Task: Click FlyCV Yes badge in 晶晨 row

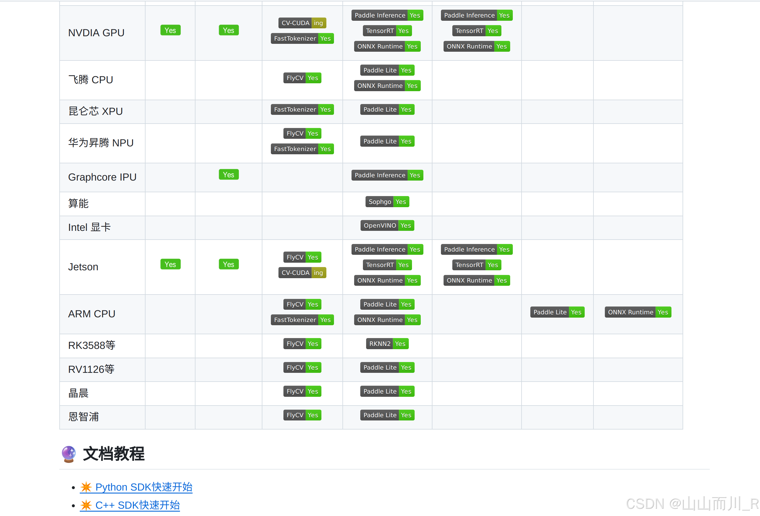Action: pos(302,392)
